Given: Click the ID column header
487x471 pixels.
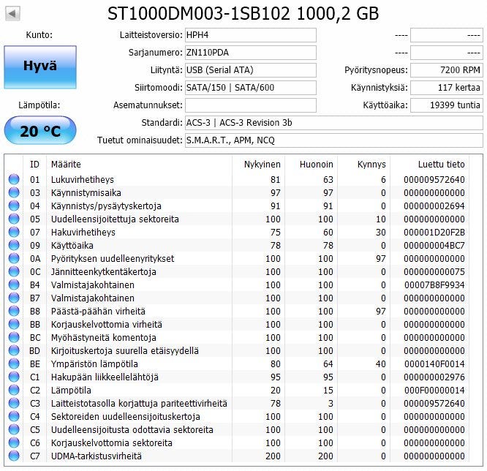Looking at the screenshot, I should (x=34, y=165).
